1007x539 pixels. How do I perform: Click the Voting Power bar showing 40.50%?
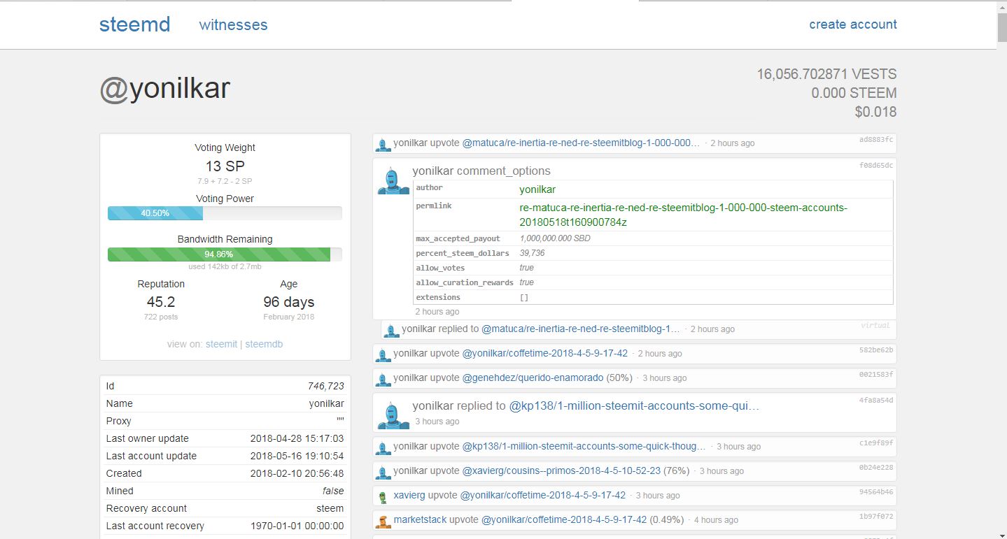(x=225, y=213)
